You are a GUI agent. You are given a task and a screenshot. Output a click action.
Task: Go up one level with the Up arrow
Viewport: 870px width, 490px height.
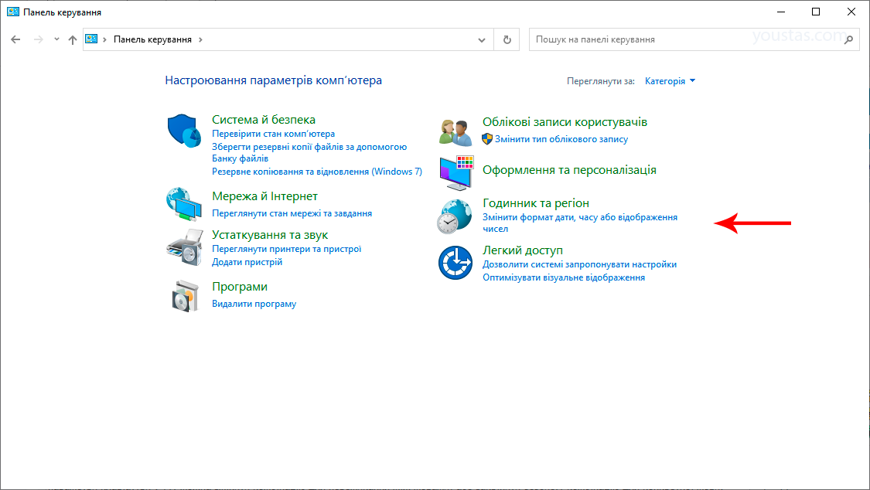(73, 39)
